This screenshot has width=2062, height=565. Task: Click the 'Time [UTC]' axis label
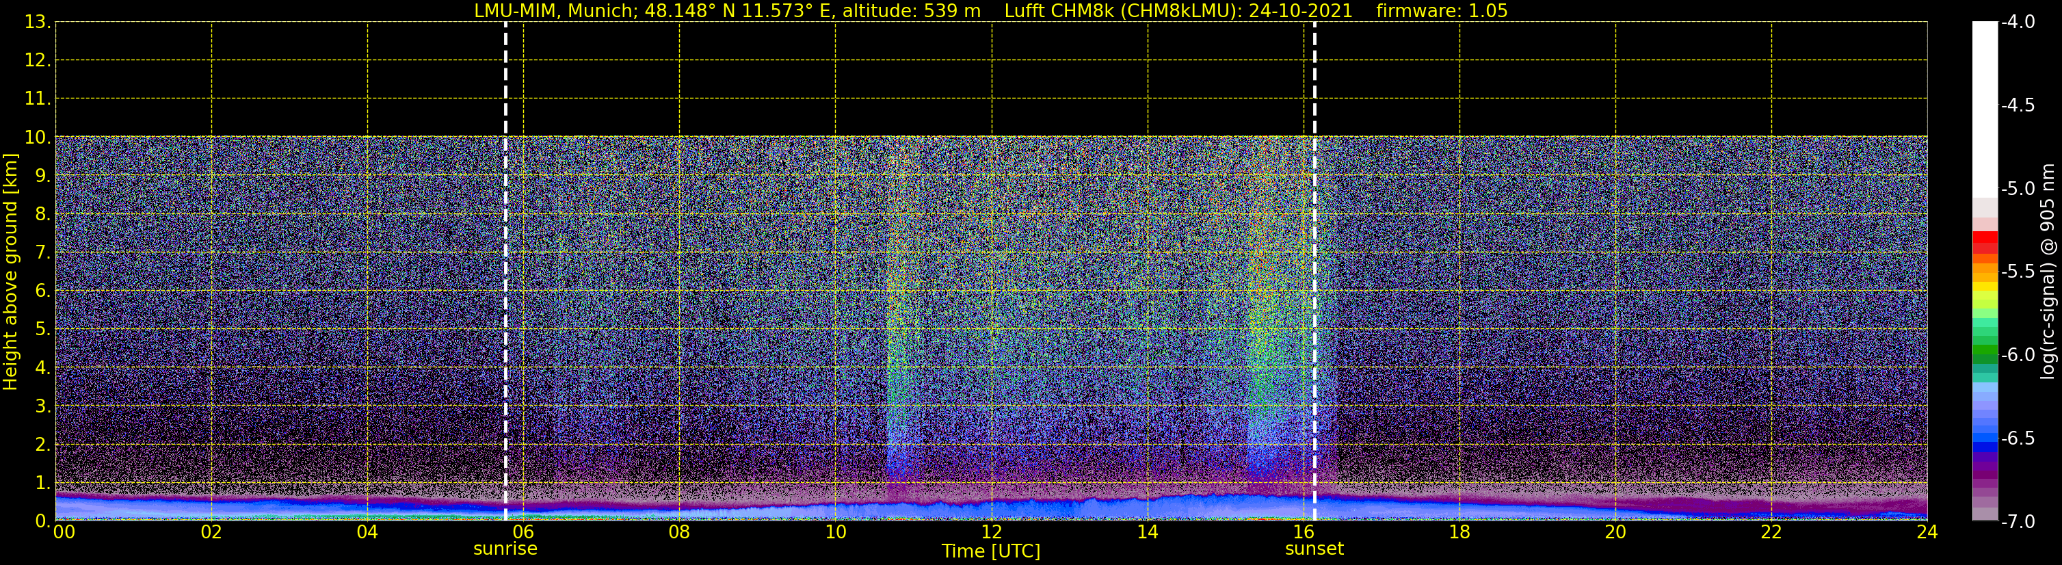[x=991, y=551]
